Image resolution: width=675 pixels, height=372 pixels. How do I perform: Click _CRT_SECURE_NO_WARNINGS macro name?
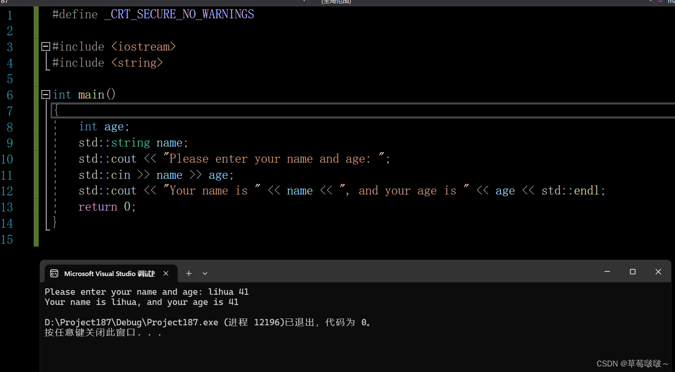(179, 14)
